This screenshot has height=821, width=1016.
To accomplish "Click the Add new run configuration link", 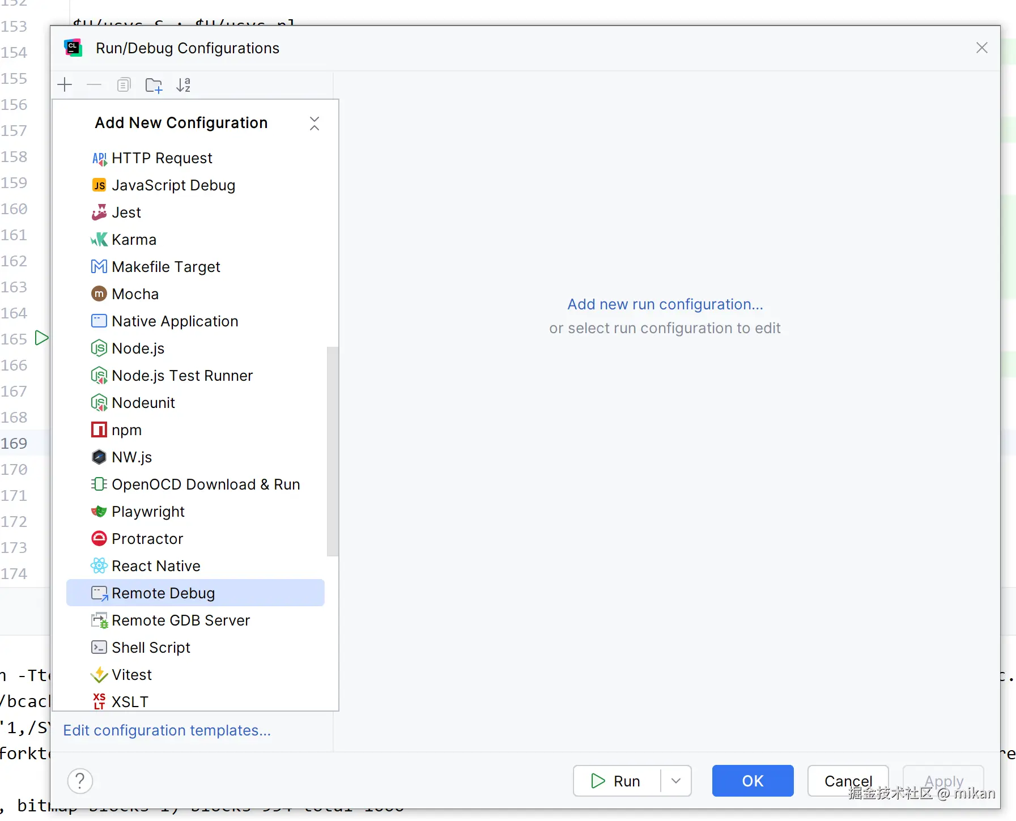I will 665,304.
